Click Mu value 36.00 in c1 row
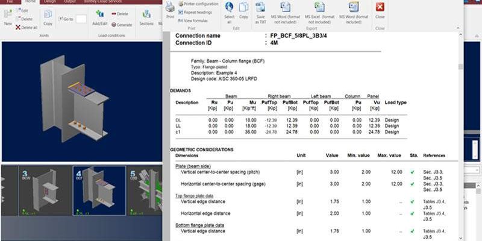The width and height of the screenshot is (482, 241). pos(251,132)
